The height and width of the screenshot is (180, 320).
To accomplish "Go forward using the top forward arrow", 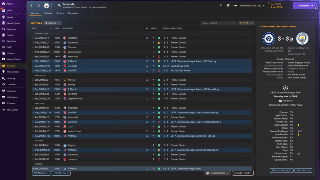I will point(39,5).
